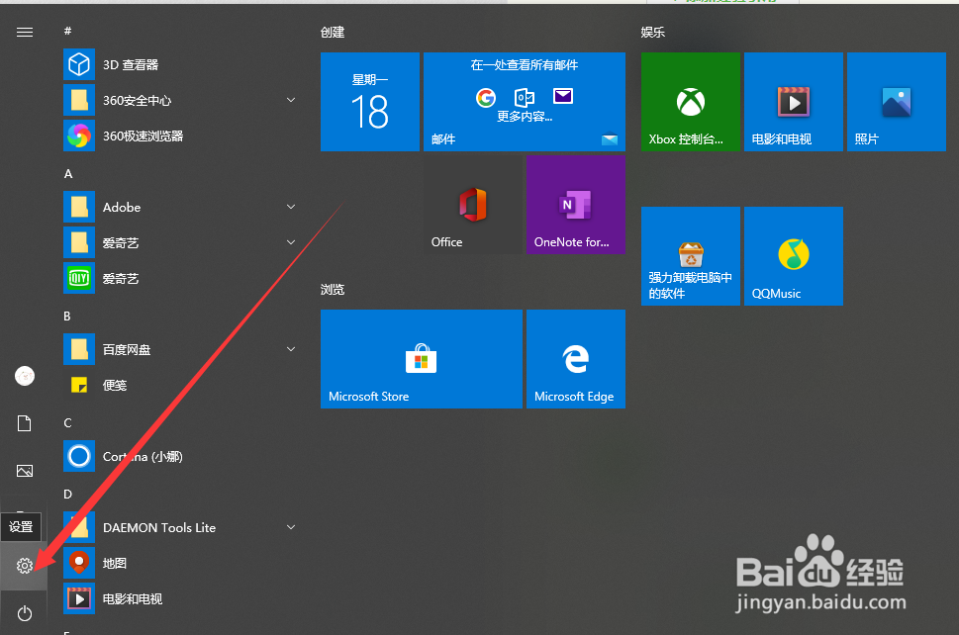Expand the Adobe folder chevron
This screenshot has height=635, width=959.
pos(291,207)
